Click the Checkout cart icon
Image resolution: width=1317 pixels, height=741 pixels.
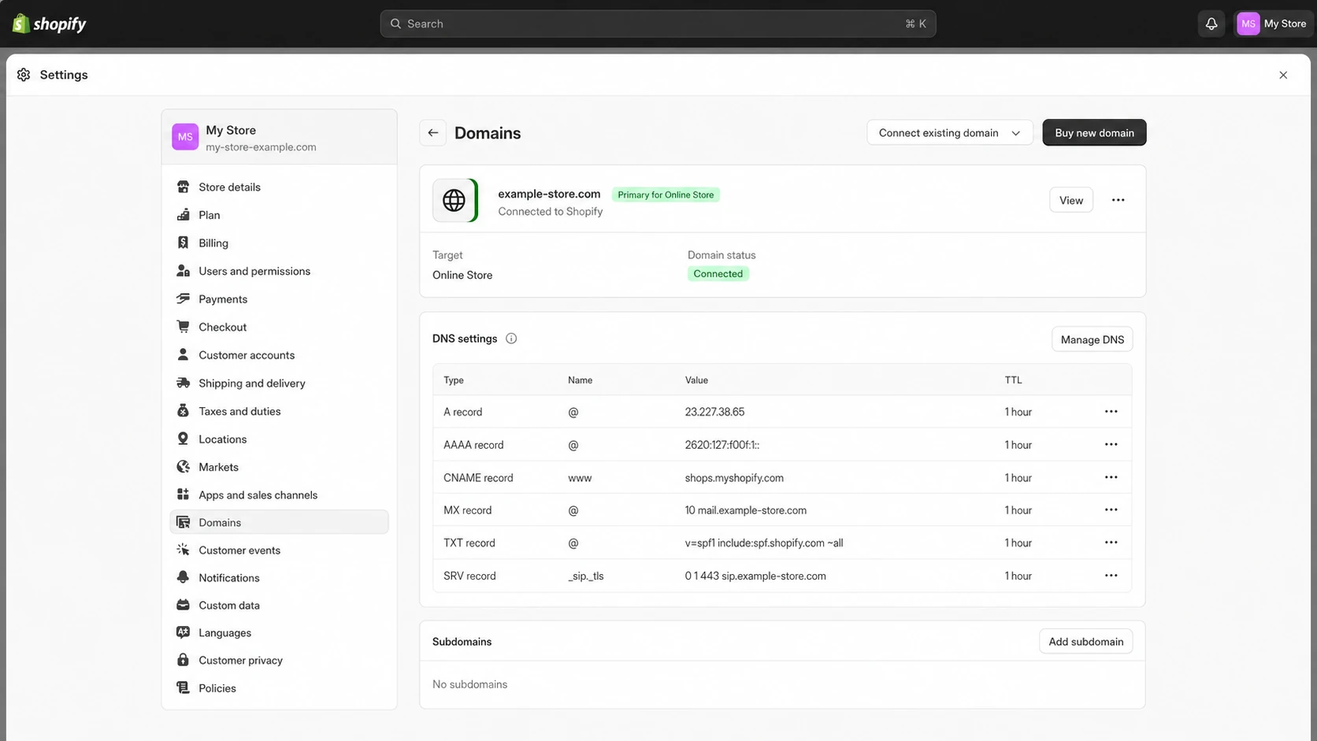coord(183,327)
